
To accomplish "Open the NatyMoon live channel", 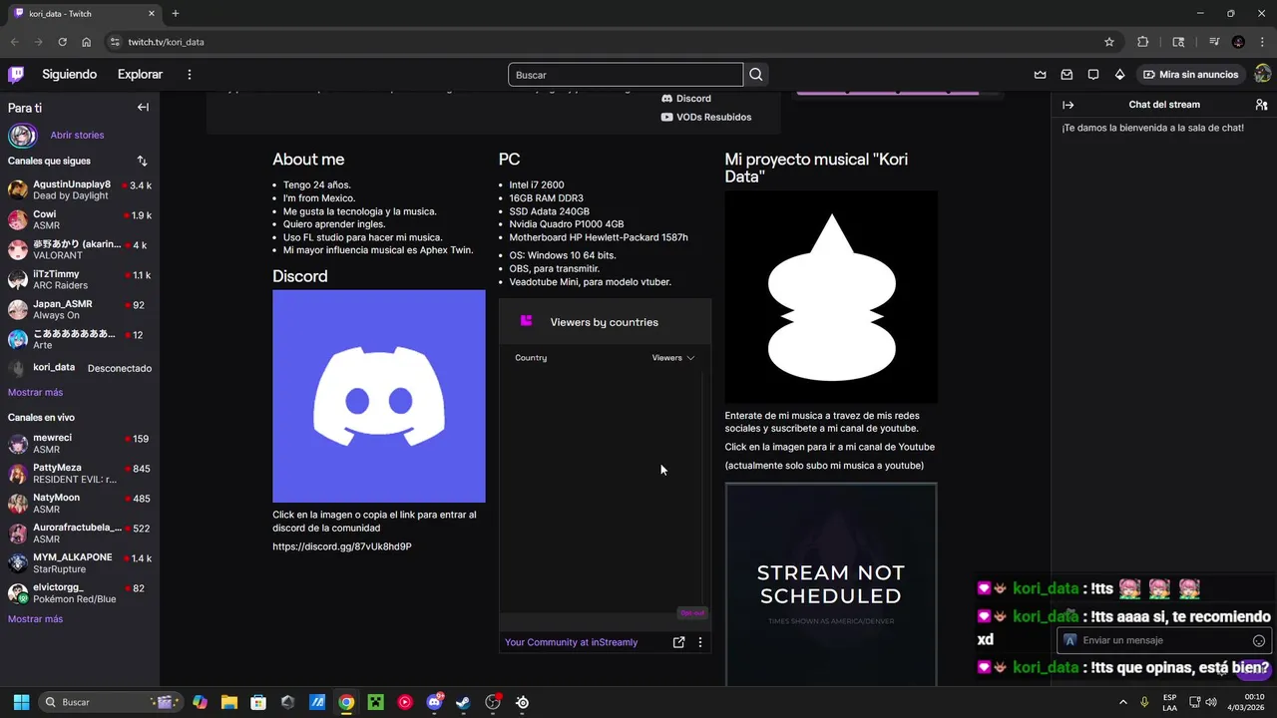I will (80, 504).
